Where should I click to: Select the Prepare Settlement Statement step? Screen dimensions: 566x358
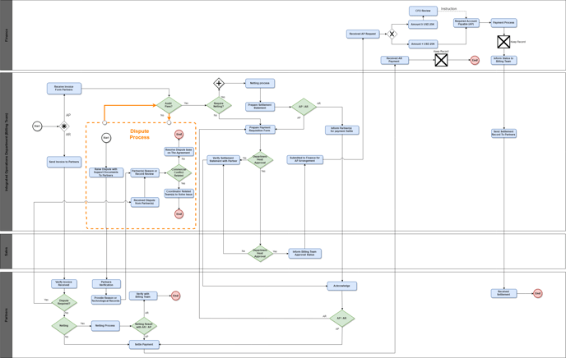coord(260,107)
